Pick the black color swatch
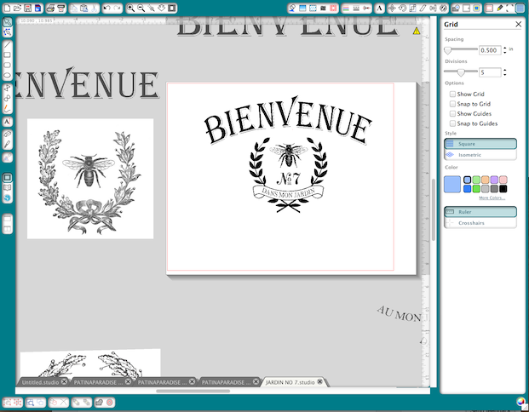Viewport: 529px width, 412px height. pos(503,189)
